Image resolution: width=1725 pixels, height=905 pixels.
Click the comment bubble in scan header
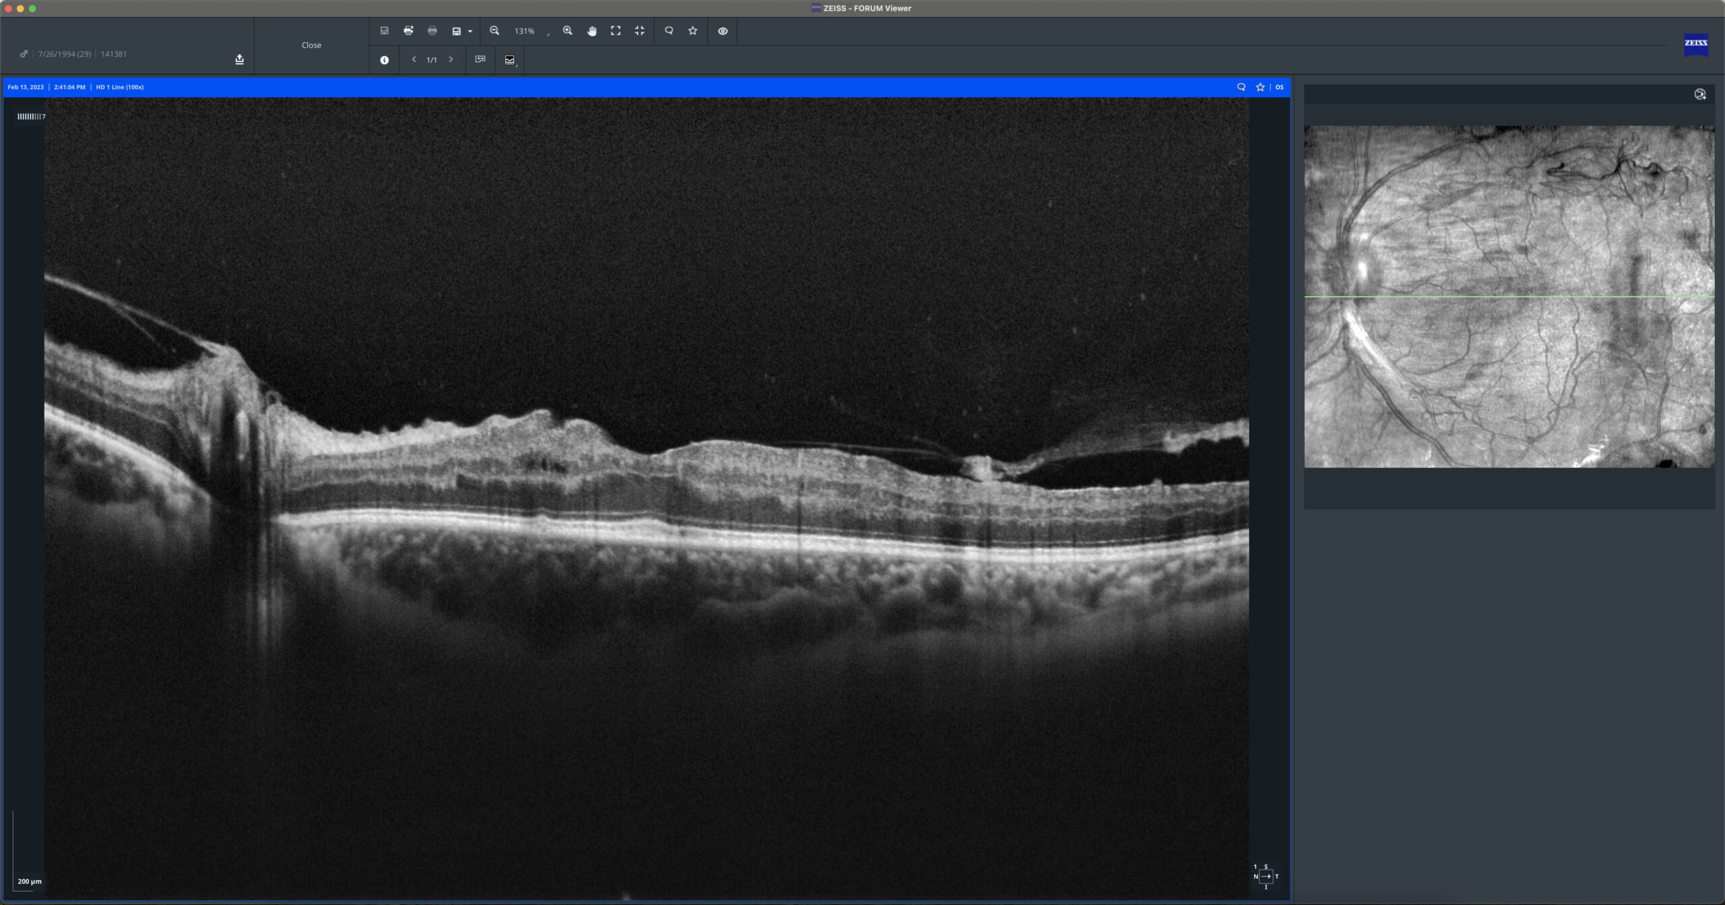click(1241, 87)
